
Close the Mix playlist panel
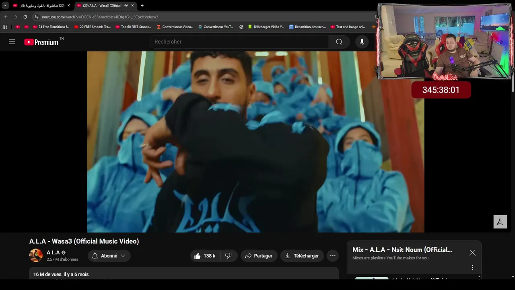pyautogui.click(x=472, y=253)
